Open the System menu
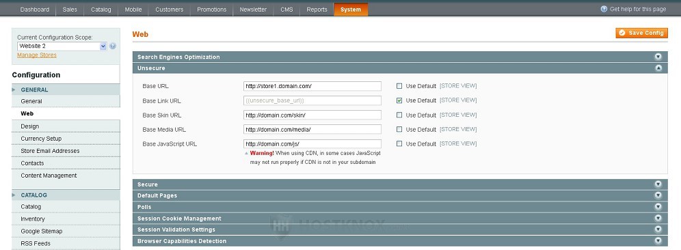 351,10
